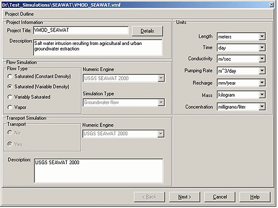Cancel the project outline dialog
The height and width of the screenshot is (208, 278).
click(220, 197)
